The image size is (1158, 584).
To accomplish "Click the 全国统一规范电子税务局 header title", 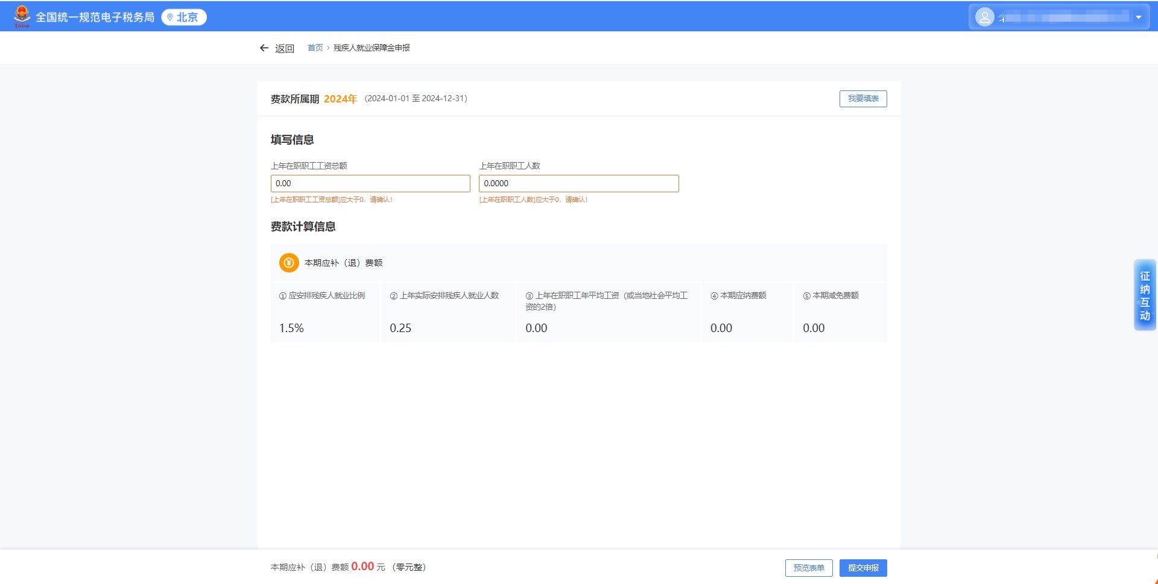I will pos(95,17).
